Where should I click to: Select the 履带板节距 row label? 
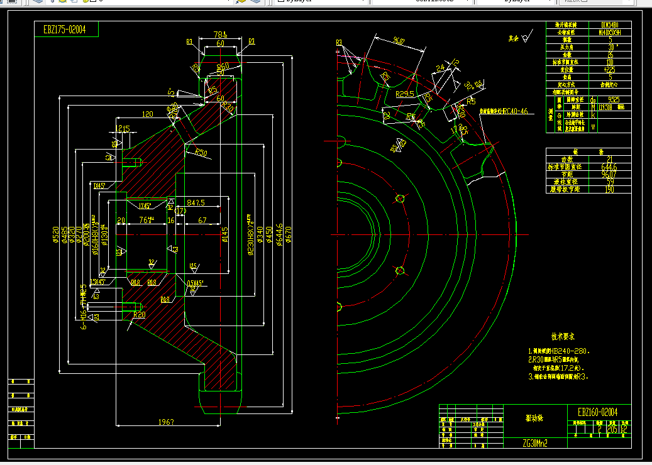tap(566, 189)
